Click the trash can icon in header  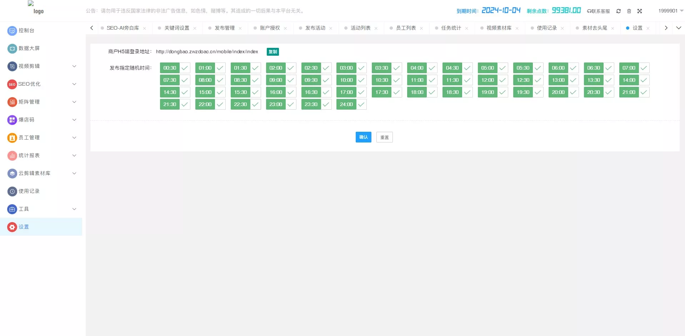(629, 11)
